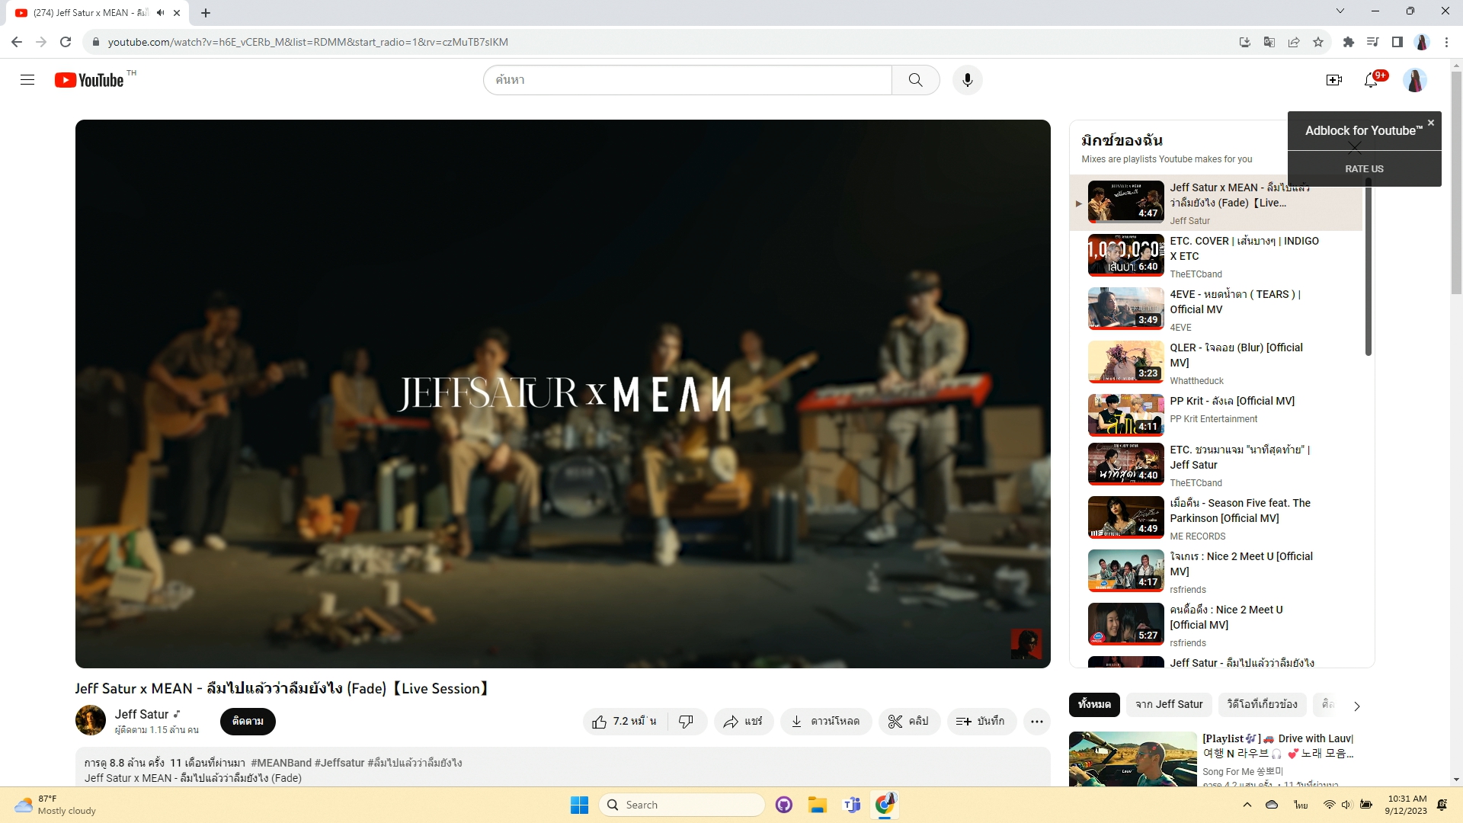
Task: Show more chips with right arrow
Action: (1356, 706)
